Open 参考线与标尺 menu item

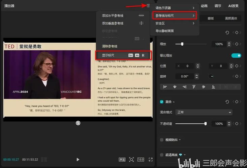(175, 15)
